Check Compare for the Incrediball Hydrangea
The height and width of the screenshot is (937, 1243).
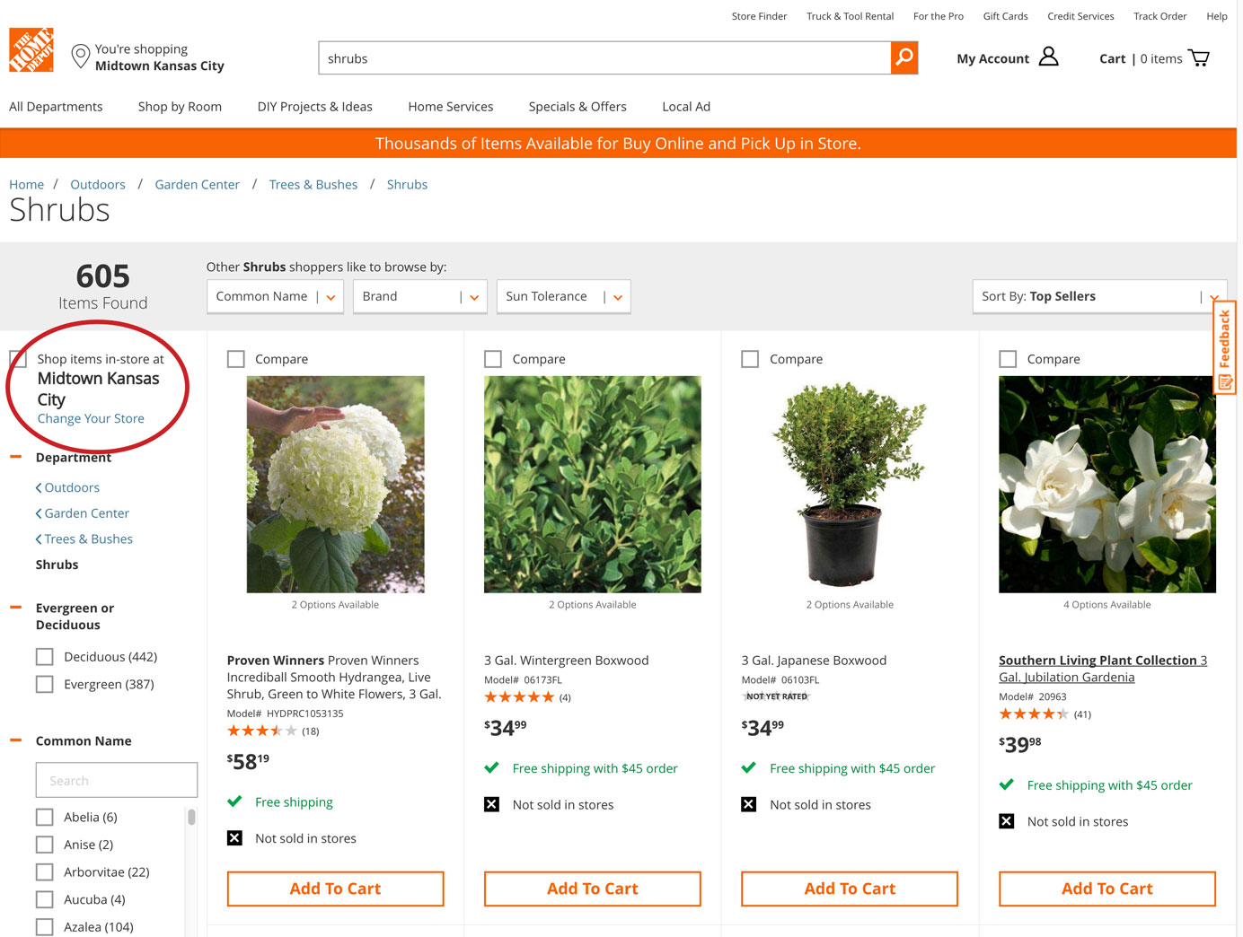tap(236, 359)
